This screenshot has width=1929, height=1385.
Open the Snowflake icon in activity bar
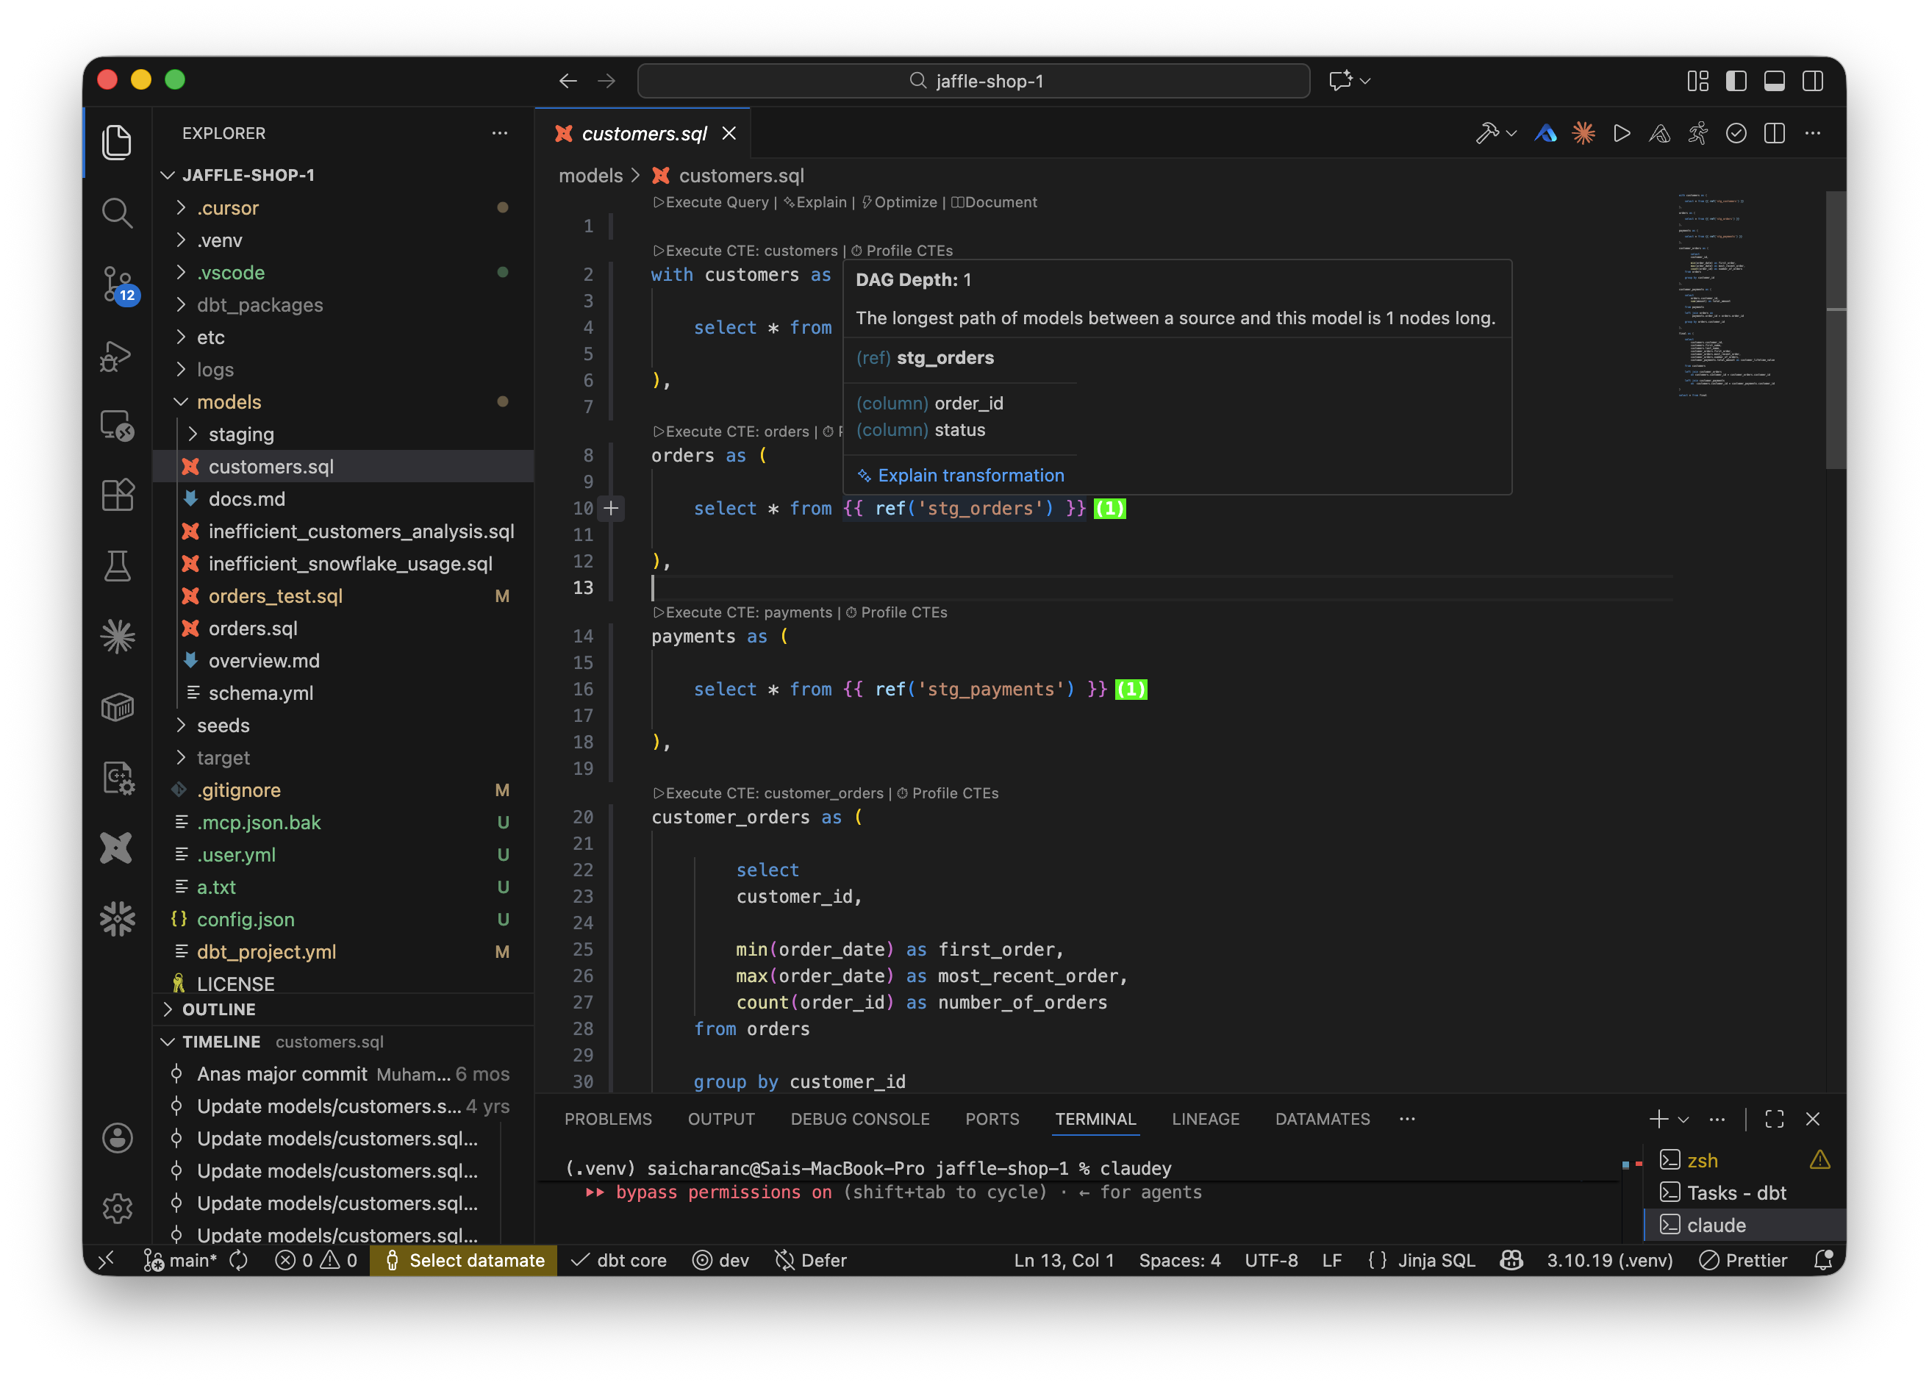pos(117,919)
